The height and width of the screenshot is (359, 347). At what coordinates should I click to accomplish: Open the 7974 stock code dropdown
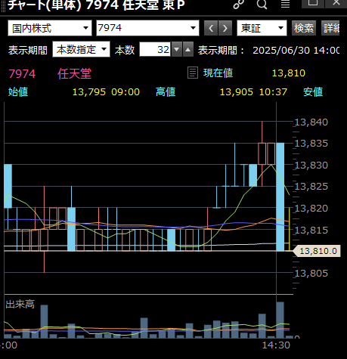(147, 28)
